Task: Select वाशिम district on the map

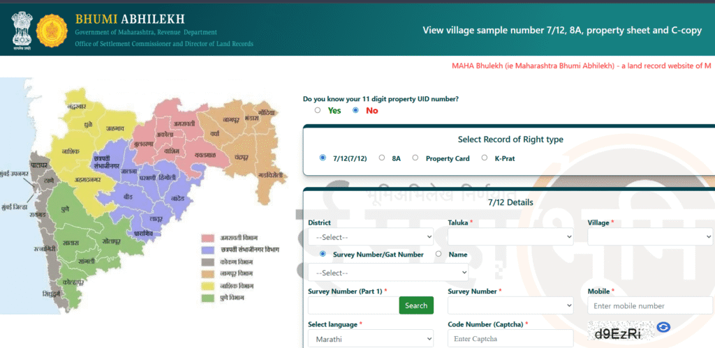Action: 172,151
